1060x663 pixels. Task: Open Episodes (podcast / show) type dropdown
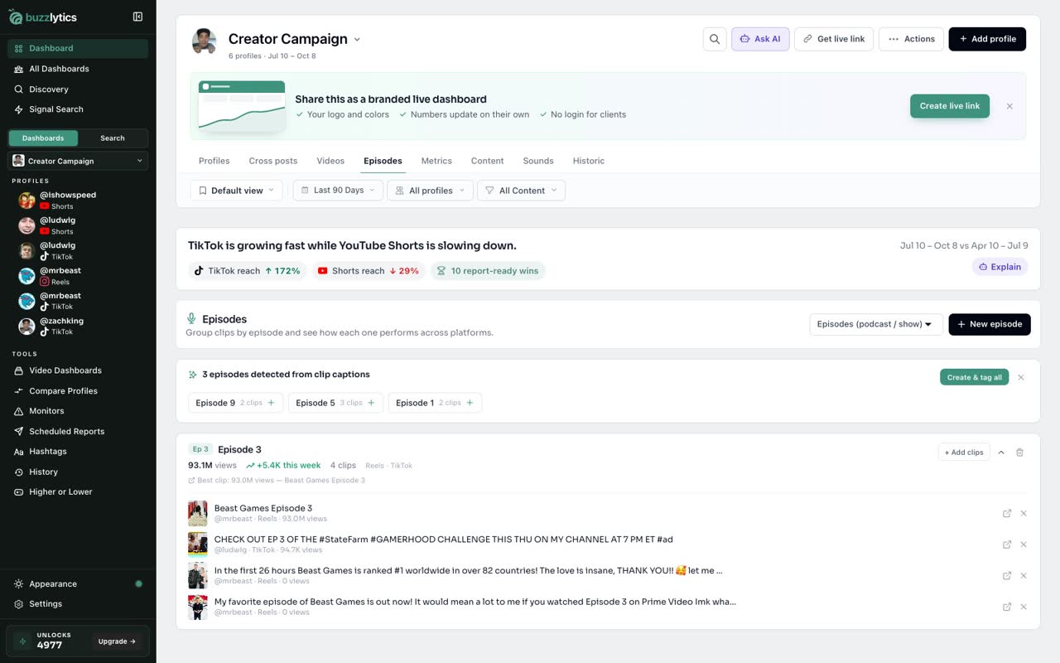(875, 324)
